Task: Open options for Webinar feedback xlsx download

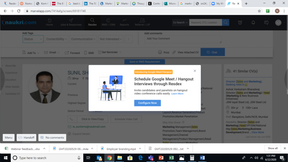Action: [x=44, y=149]
